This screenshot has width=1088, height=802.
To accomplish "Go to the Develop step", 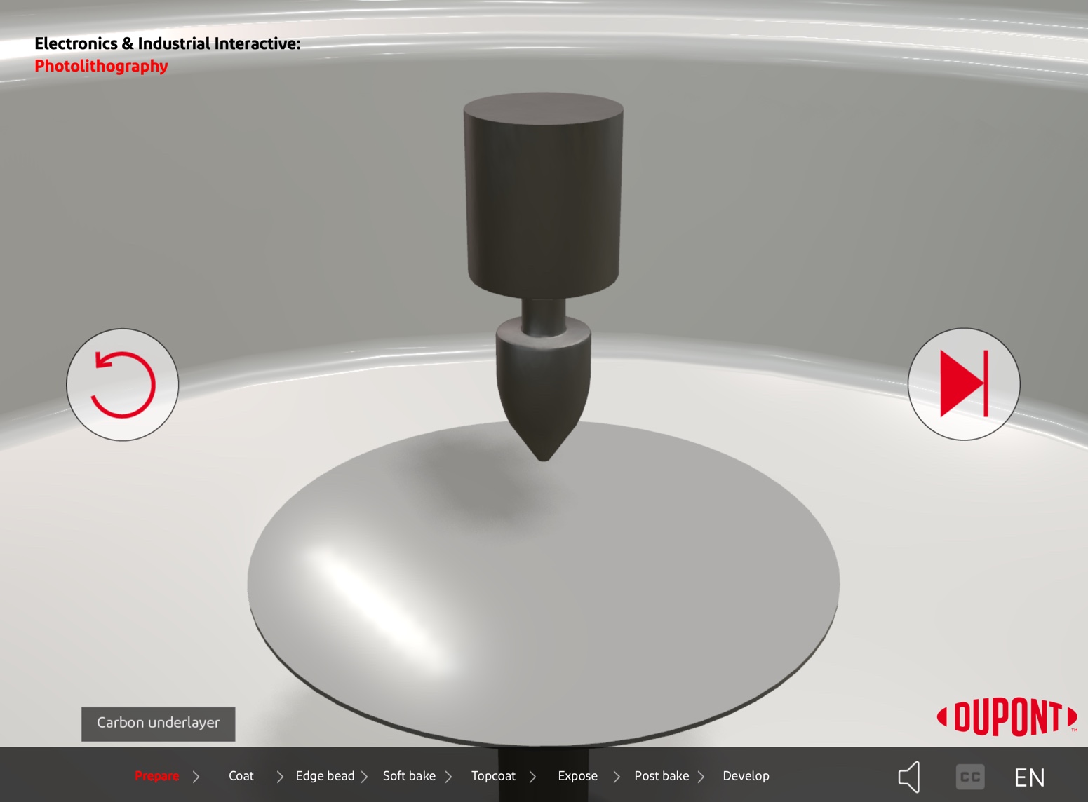I will (746, 776).
